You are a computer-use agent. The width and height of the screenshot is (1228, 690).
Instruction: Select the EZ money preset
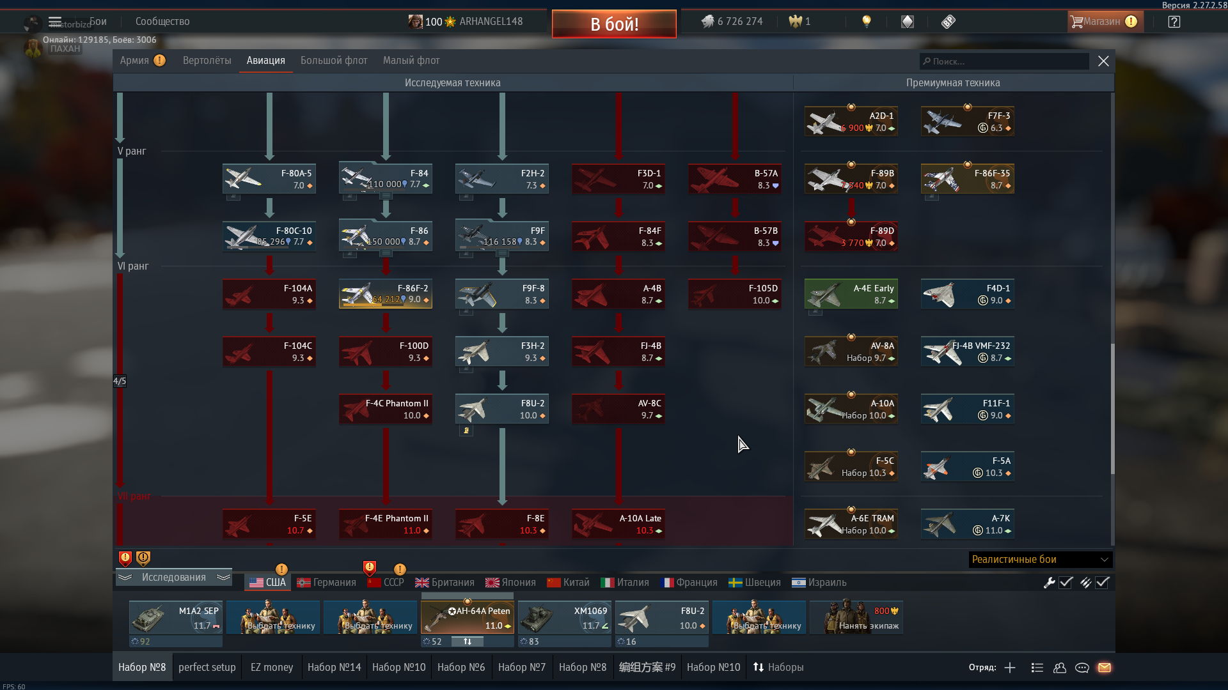pos(272,667)
